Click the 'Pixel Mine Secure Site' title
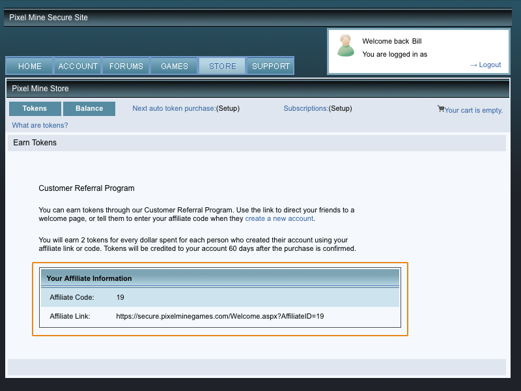This screenshot has height=391, width=521. 48,18
